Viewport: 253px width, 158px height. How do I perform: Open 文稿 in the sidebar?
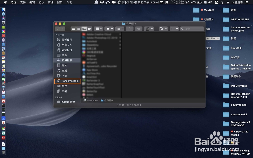tap(67, 91)
